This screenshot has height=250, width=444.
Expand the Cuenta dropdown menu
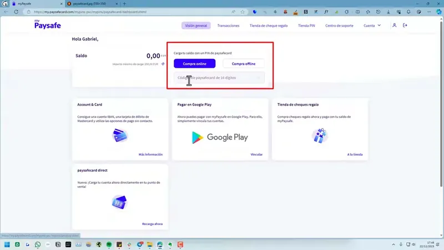pyautogui.click(x=372, y=26)
